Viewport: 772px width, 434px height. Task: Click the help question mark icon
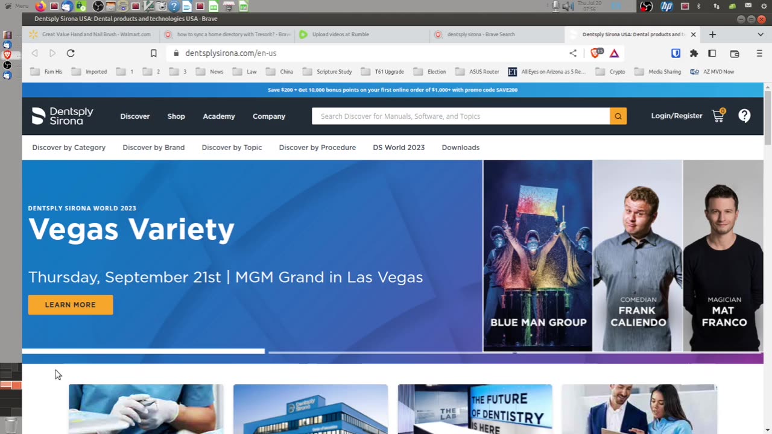coord(745,116)
